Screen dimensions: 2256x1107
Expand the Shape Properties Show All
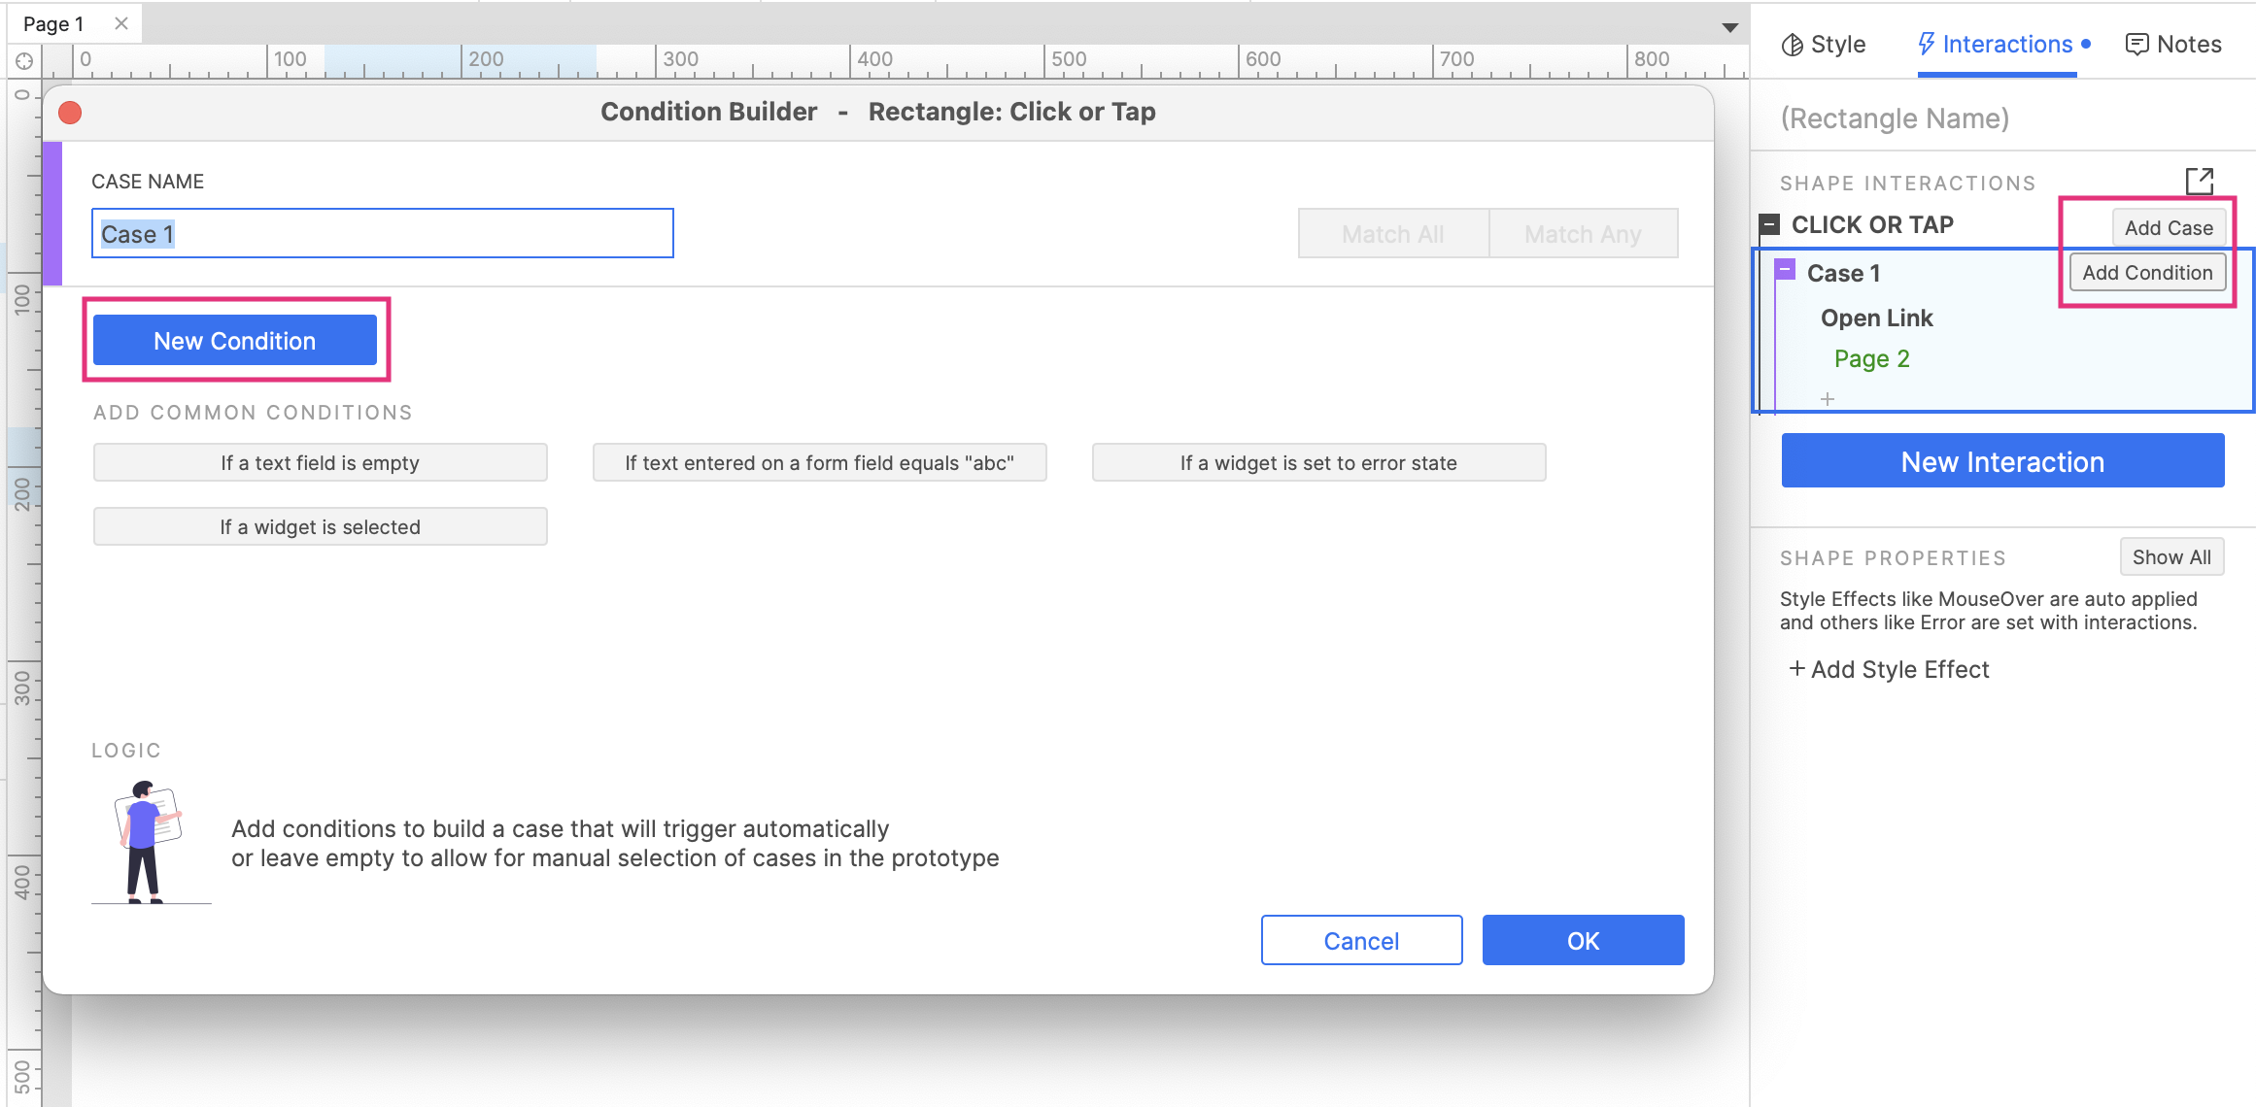2172,557
